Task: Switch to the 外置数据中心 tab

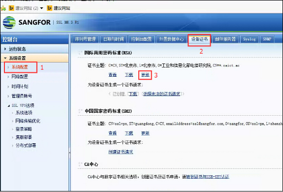Action: click(171, 39)
